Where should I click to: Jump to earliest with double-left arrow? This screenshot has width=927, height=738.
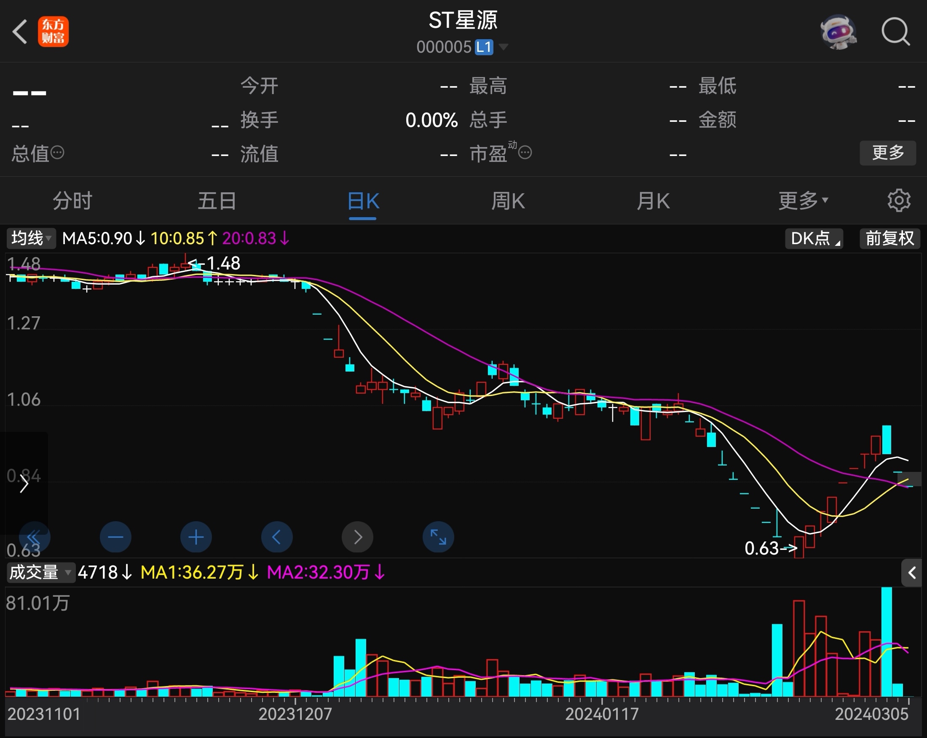click(35, 537)
